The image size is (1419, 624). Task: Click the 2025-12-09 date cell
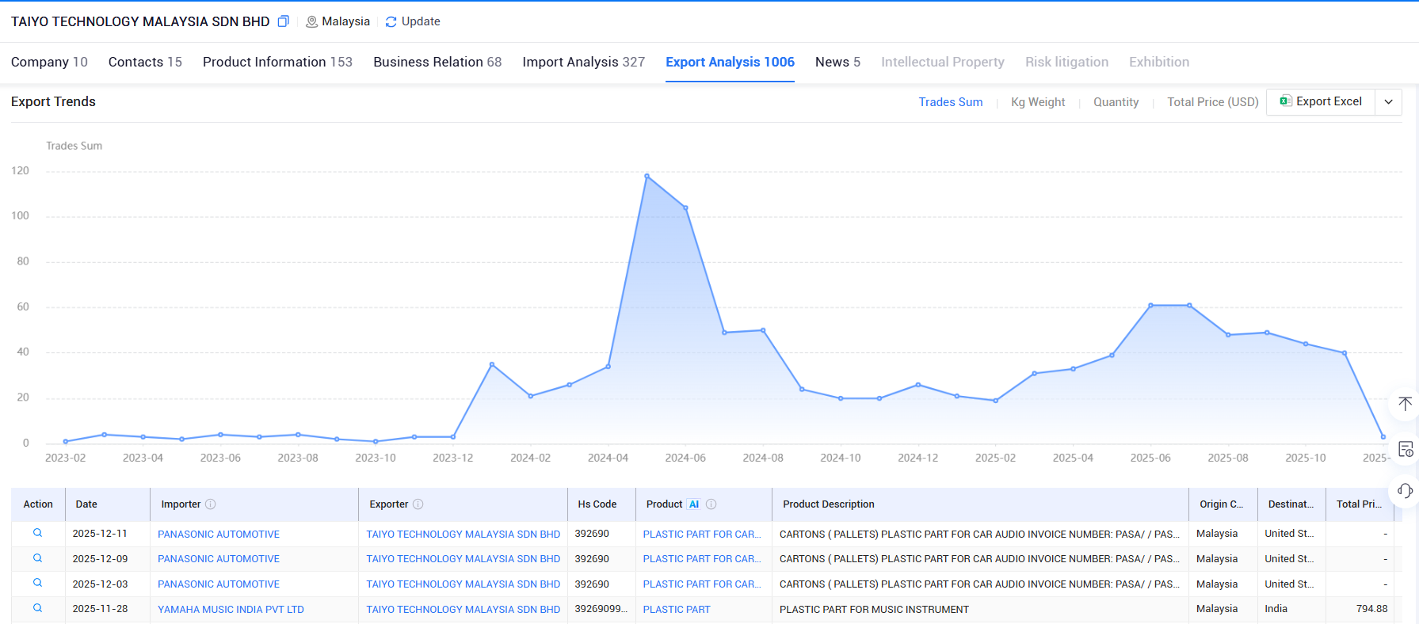[100, 559]
